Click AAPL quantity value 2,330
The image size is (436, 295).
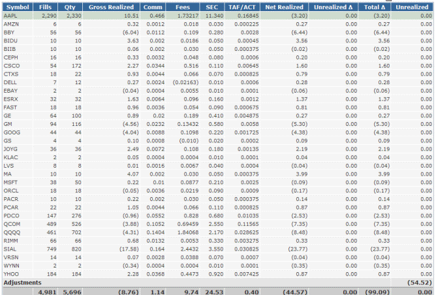click(74, 16)
